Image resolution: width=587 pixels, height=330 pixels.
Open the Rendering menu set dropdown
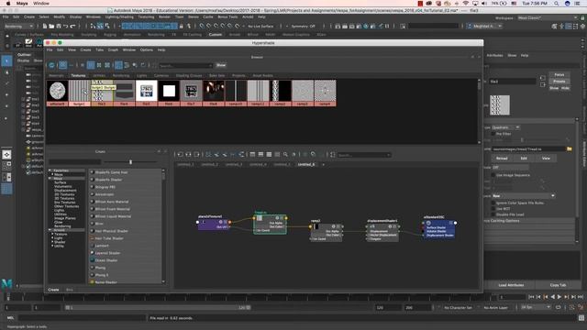[18, 27]
